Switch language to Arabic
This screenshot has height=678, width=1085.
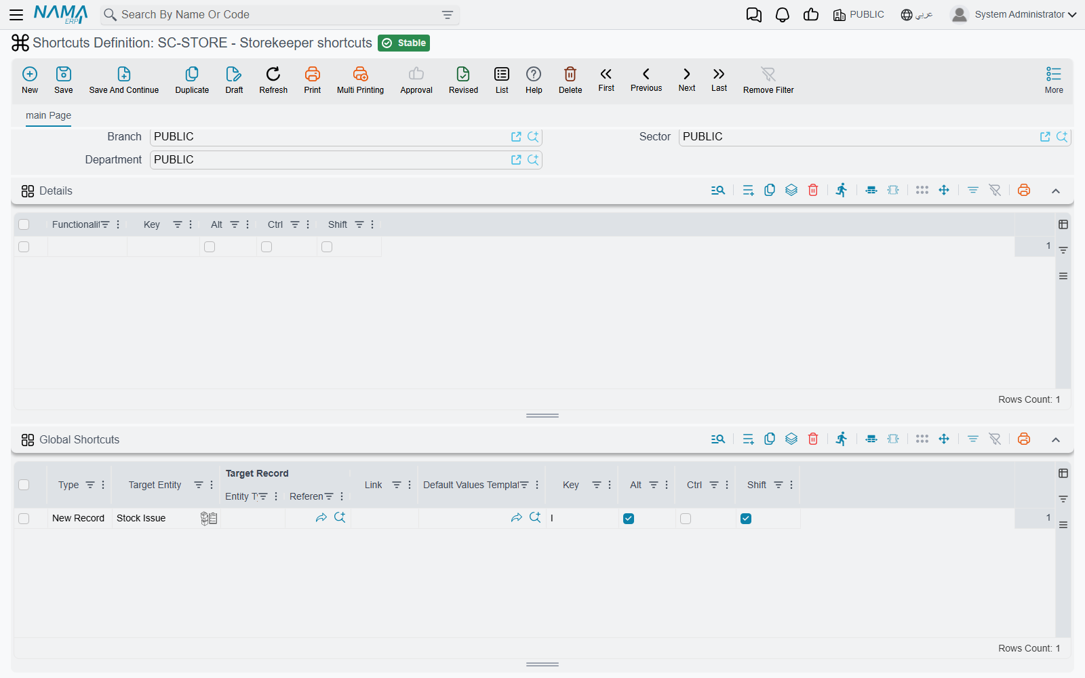[x=917, y=15]
